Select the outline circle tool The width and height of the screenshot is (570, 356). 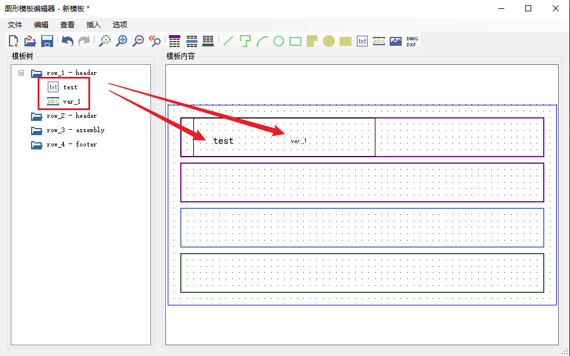coord(279,41)
